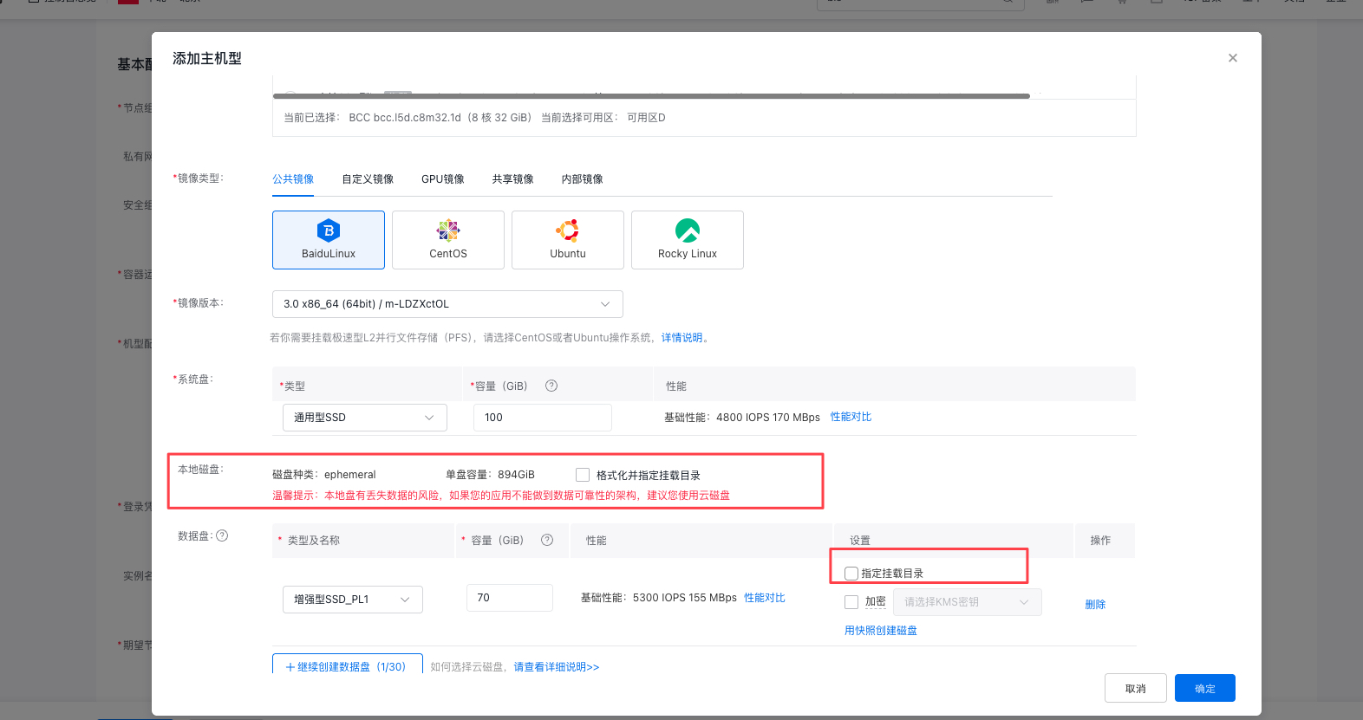The height and width of the screenshot is (720, 1363).
Task: Click the help icon beside 数据盘 label
Action: click(222, 535)
